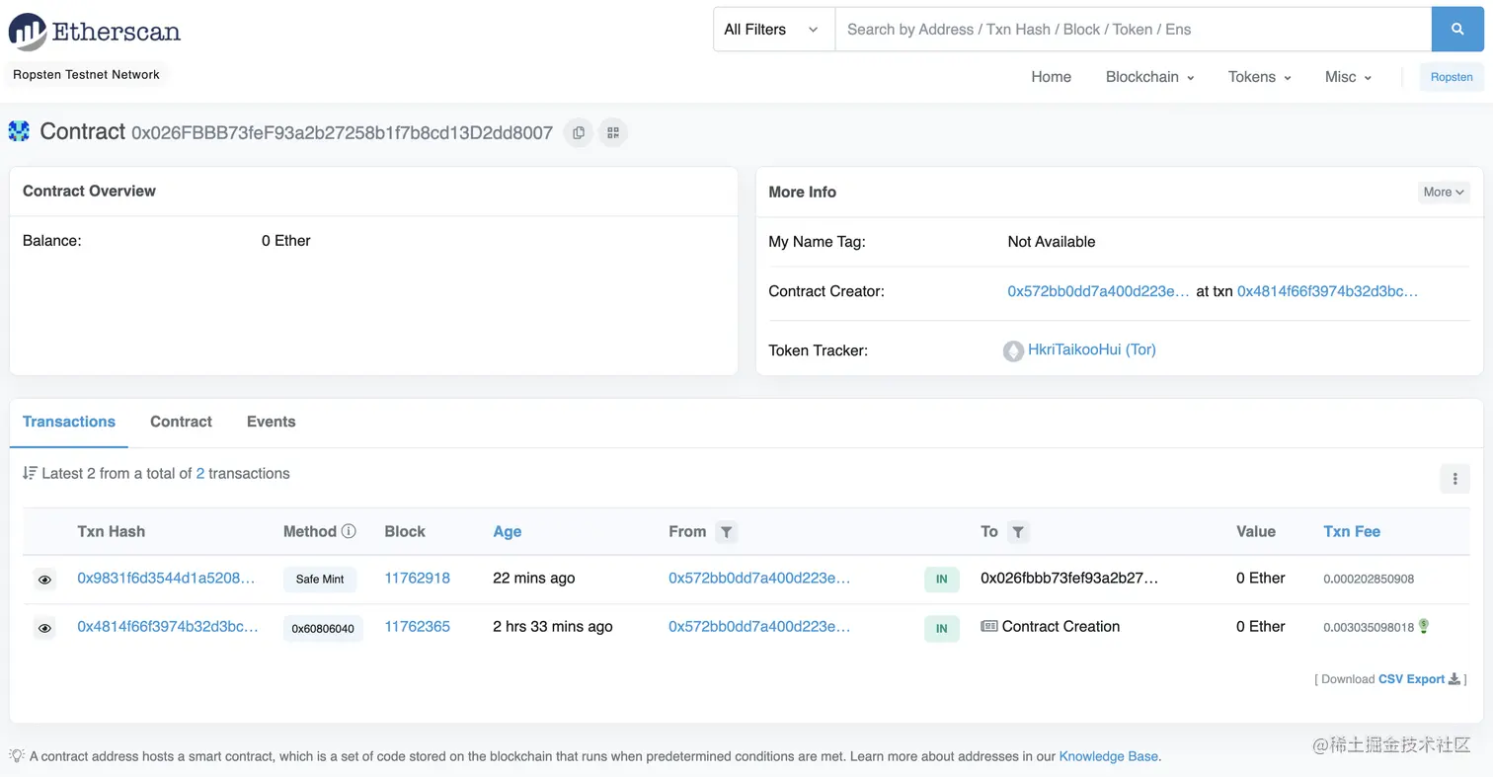This screenshot has width=1493, height=777.
Task: Click the green gas-saving bulb icon
Action: tap(1424, 626)
